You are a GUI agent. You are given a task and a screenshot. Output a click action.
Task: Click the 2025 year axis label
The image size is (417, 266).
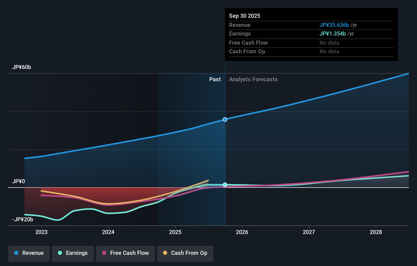[175, 232]
